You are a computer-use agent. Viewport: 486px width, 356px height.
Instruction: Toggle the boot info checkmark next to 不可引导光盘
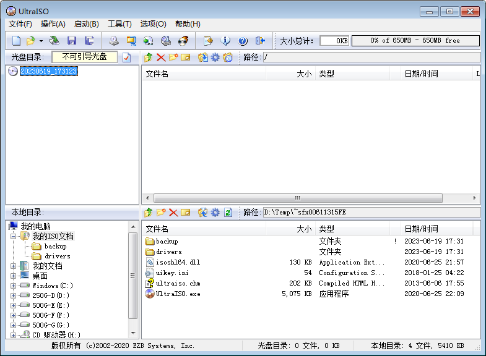click(127, 57)
